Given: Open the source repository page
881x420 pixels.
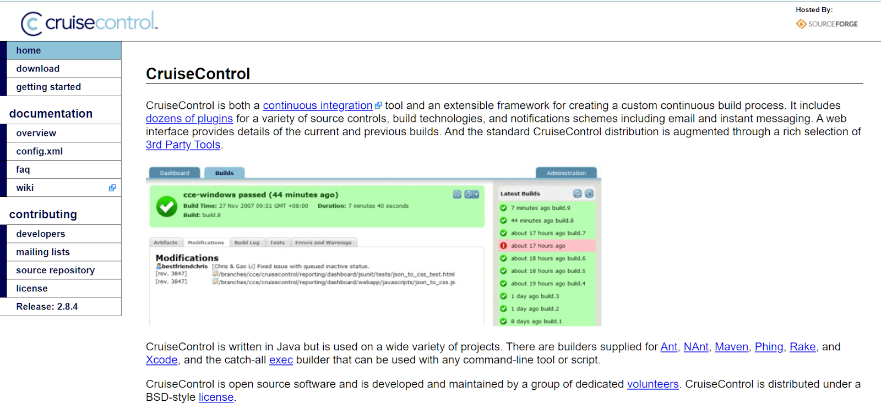Looking at the screenshot, I should click(56, 270).
